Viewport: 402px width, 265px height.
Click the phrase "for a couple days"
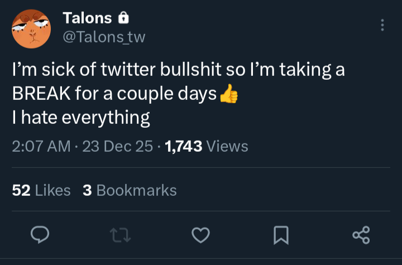[x=143, y=94]
